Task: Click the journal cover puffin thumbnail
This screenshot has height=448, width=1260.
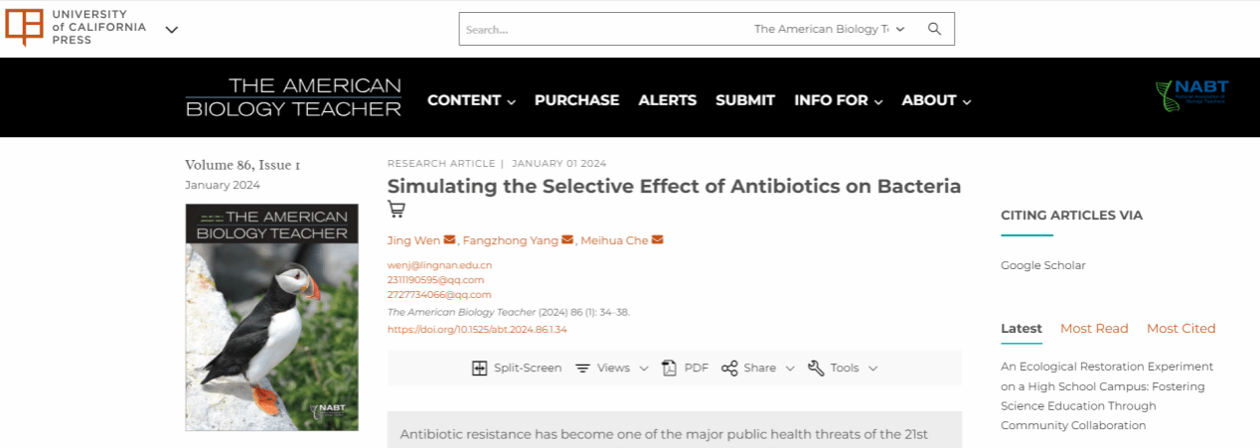Action: (x=271, y=317)
